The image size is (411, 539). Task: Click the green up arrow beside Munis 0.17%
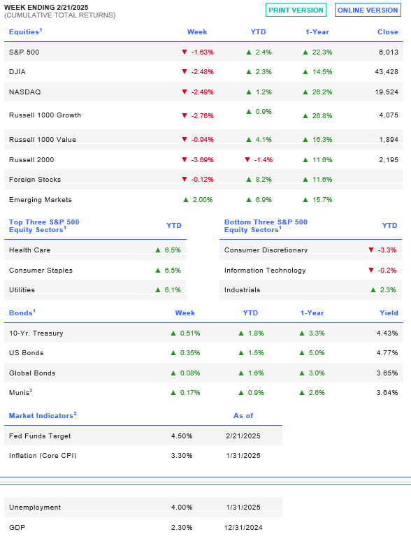point(173,393)
